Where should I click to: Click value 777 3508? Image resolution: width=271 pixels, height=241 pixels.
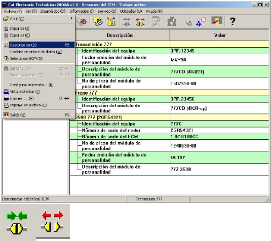pos(181,169)
